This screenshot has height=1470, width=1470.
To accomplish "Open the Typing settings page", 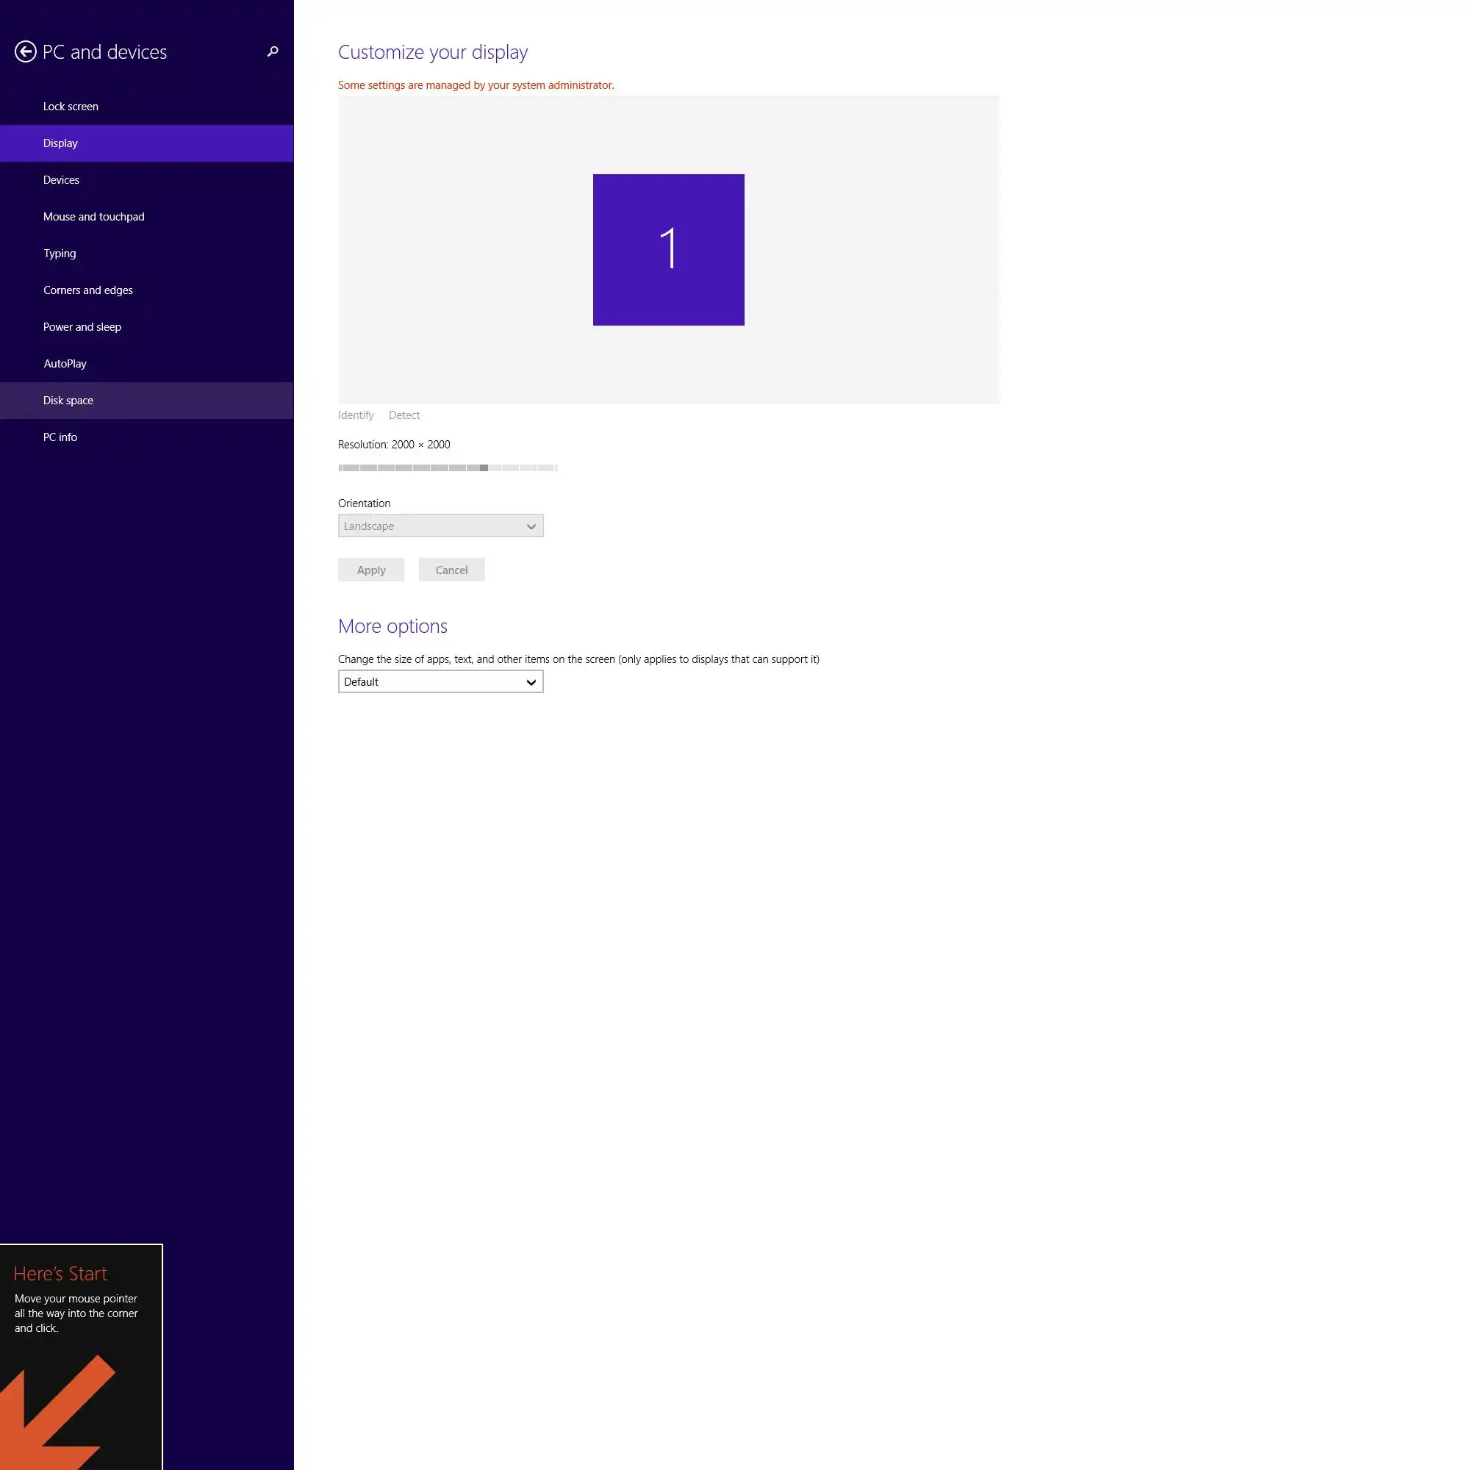I will click(x=60, y=254).
